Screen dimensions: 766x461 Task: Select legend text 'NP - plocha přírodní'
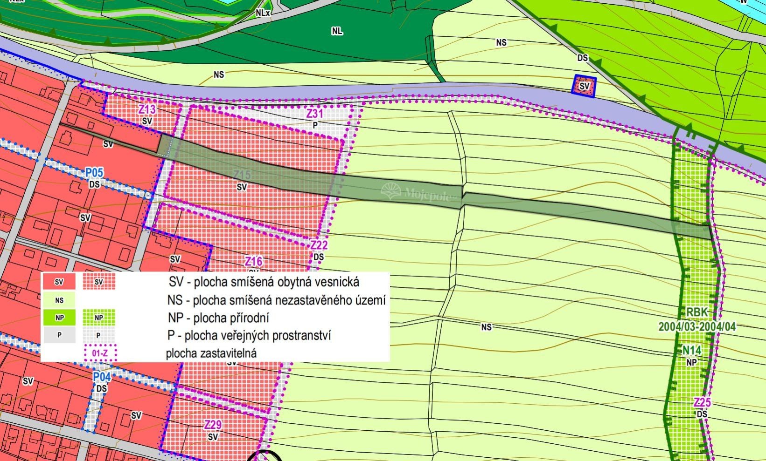218,318
